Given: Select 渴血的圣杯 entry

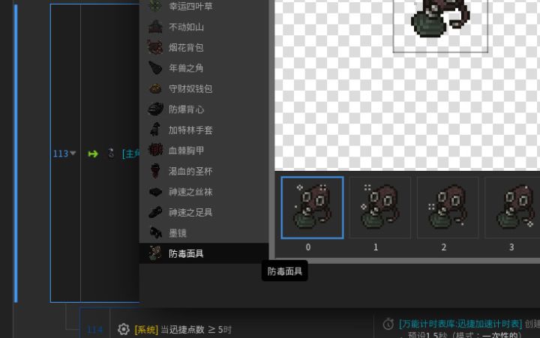Looking at the screenshot, I should click(204, 171).
